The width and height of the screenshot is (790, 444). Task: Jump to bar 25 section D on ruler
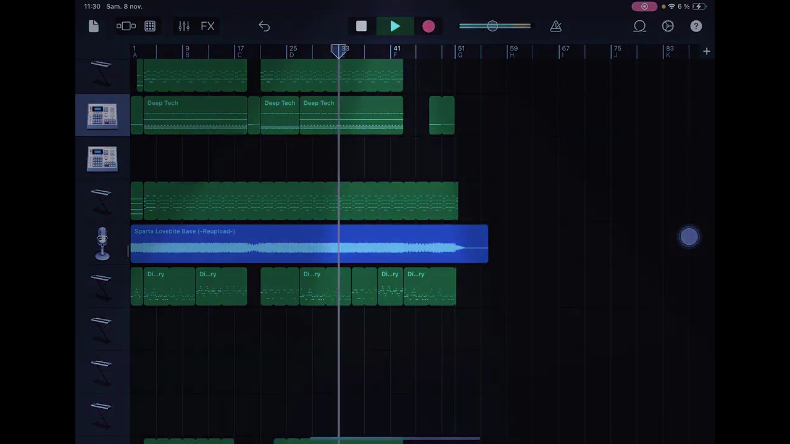[293, 51]
